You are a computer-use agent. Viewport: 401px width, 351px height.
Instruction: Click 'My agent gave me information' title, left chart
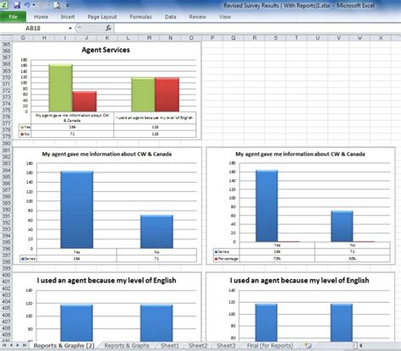(107, 154)
